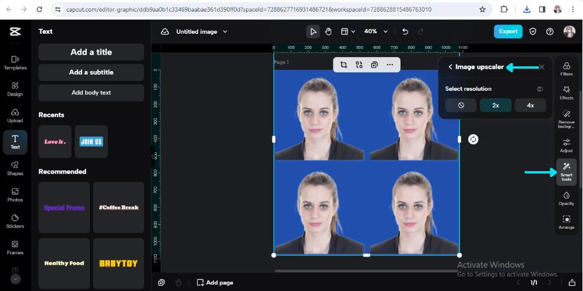Open the Templates sidebar panel

pyautogui.click(x=15, y=63)
